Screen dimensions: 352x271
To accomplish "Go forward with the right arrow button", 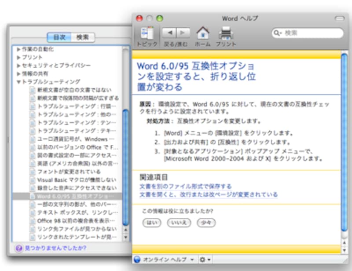I will tap(183, 33).
